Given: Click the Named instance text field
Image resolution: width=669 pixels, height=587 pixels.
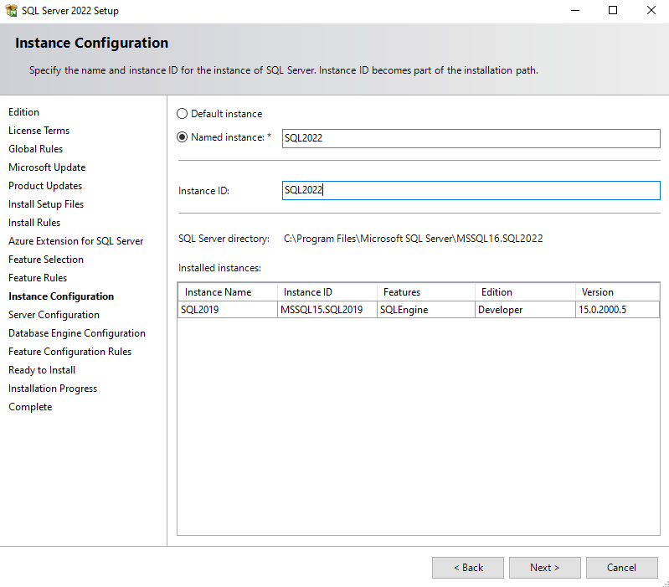Looking at the screenshot, I should [471, 138].
